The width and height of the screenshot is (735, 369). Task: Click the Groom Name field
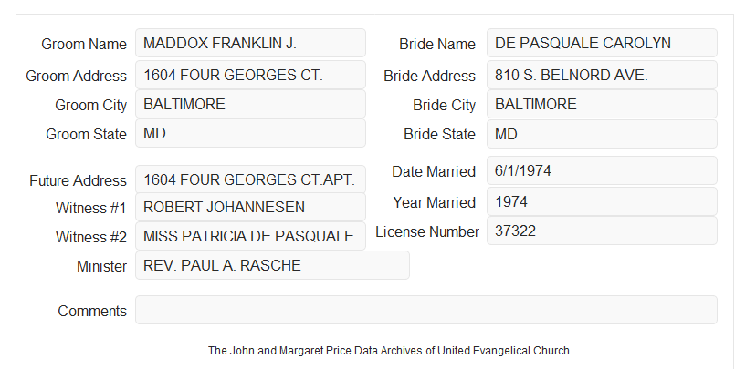point(250,43)
